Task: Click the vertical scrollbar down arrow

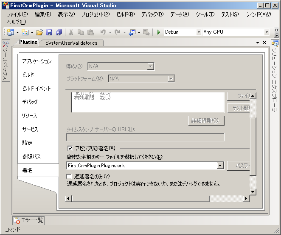Action: (x=253, y=192)
